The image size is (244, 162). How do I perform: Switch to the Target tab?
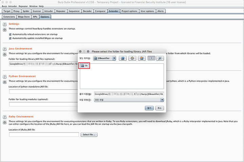click(x=7, y=11)
